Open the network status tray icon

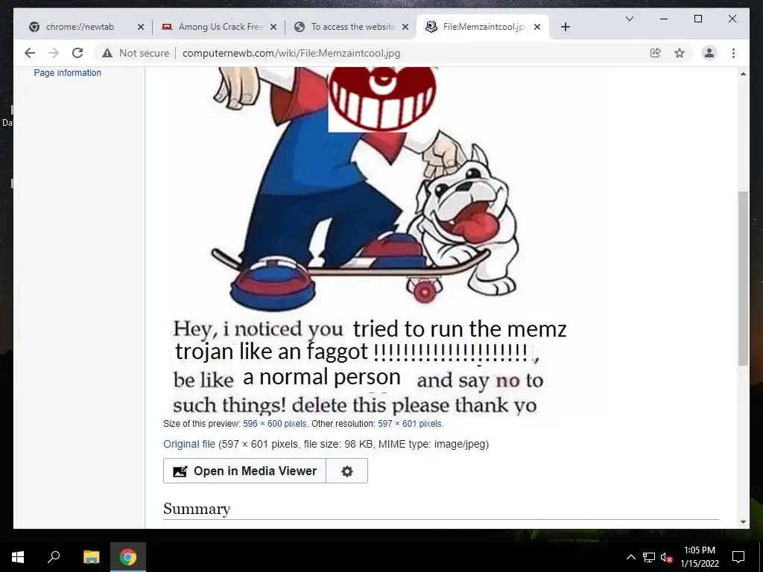[649, 557]
